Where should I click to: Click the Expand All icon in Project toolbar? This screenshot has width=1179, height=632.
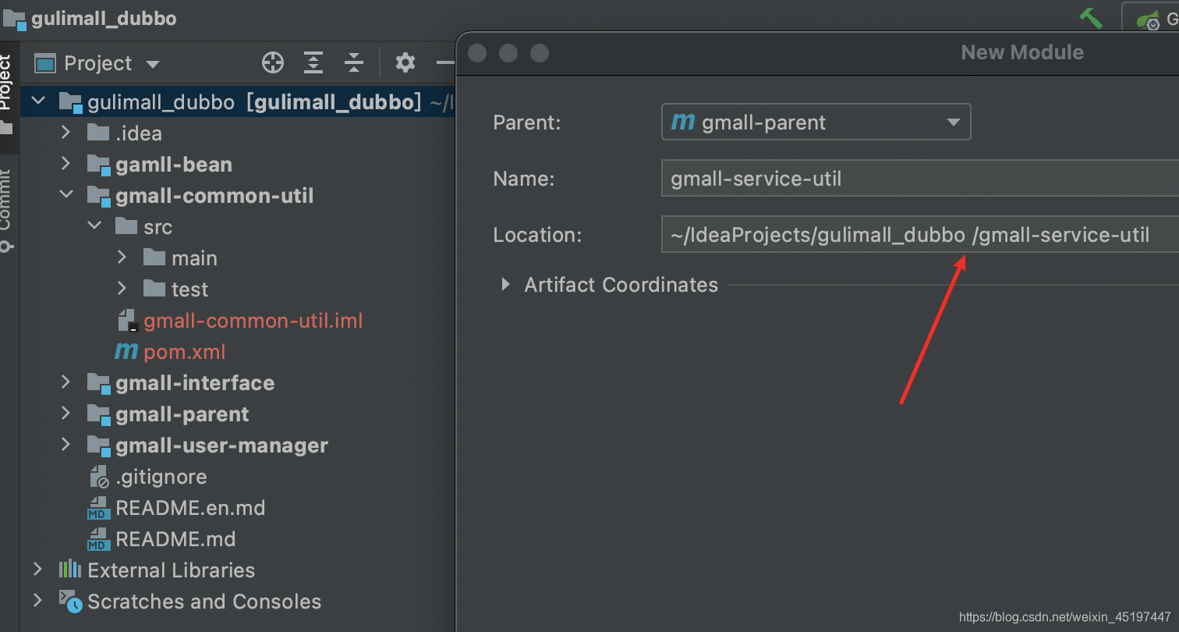pyautogui.click(x=313, y=63)
